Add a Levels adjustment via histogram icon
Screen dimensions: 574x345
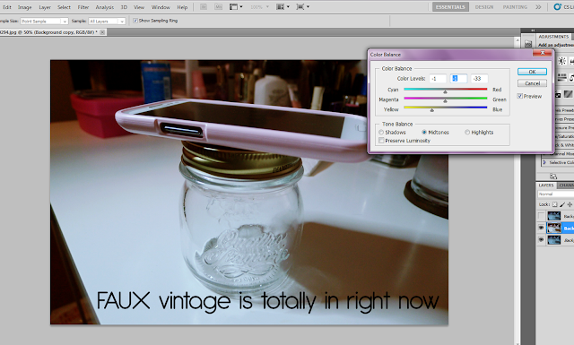coord(571,61)
